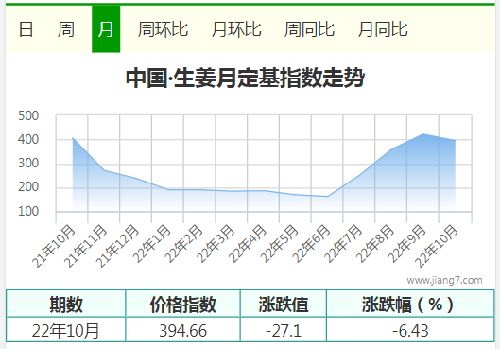Image resolution: width=500 pixels, height=349 pixels.
Task: Click the 22年6月 lowest chart point
Action: (x=327, y=197)
